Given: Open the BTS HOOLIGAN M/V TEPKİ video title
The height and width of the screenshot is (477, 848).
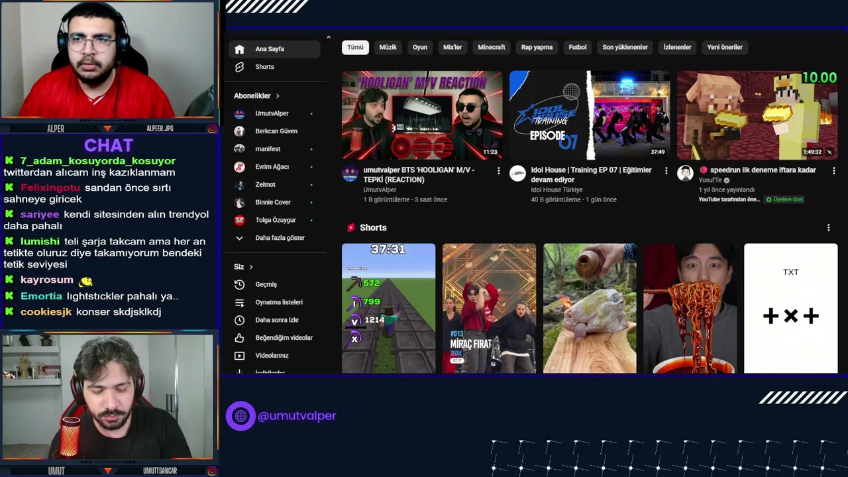Looking at the screenshot, I should pos(419,175).
